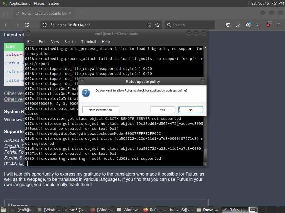Image resolution: width=285 pixels, height=213 pixels.
Task: Open the Pocket save icon
Action: (228, 25)
